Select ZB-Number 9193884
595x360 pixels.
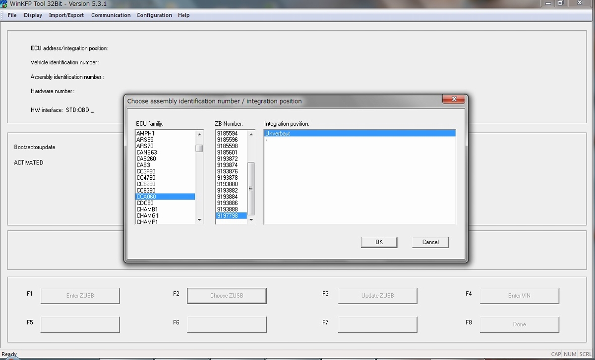point(231,197)
